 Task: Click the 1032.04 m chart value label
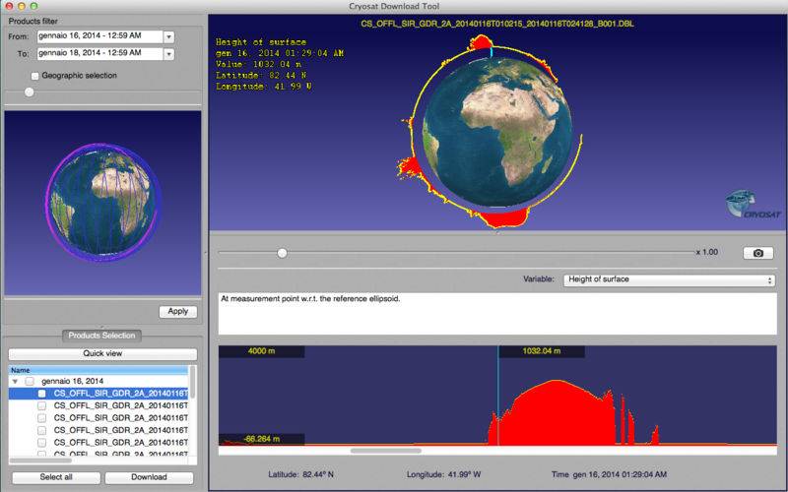(541, 351)
